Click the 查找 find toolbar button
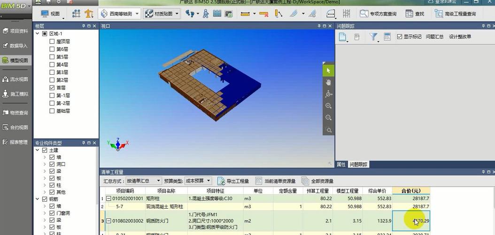This screenshot has width=495, height=235. (415, 14)
